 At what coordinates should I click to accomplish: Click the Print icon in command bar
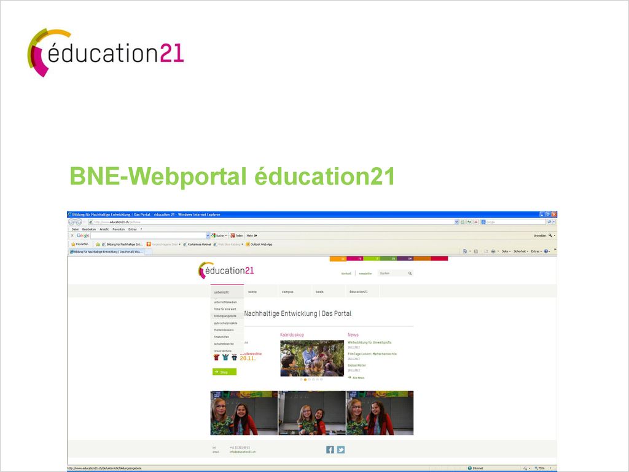coord(493,251)
